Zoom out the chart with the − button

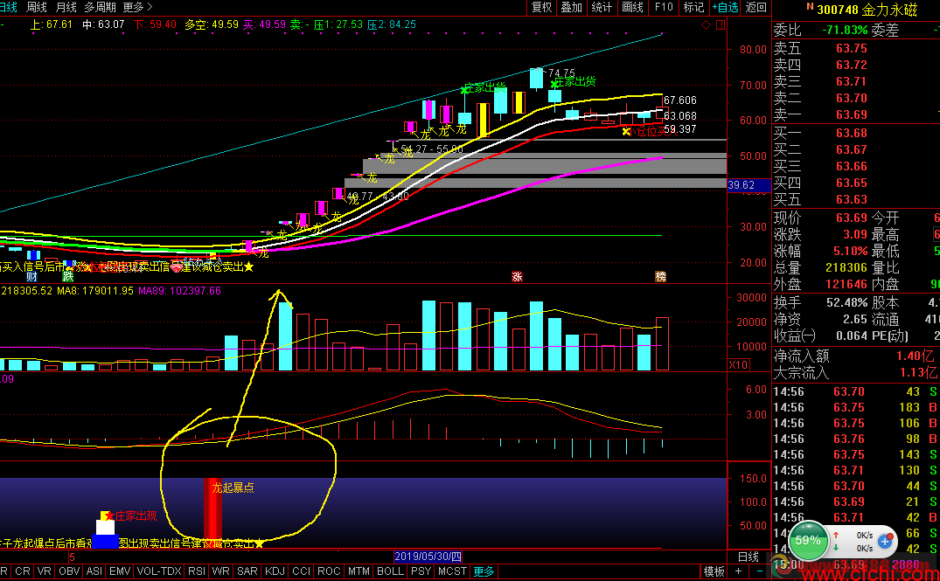[760, 571]
